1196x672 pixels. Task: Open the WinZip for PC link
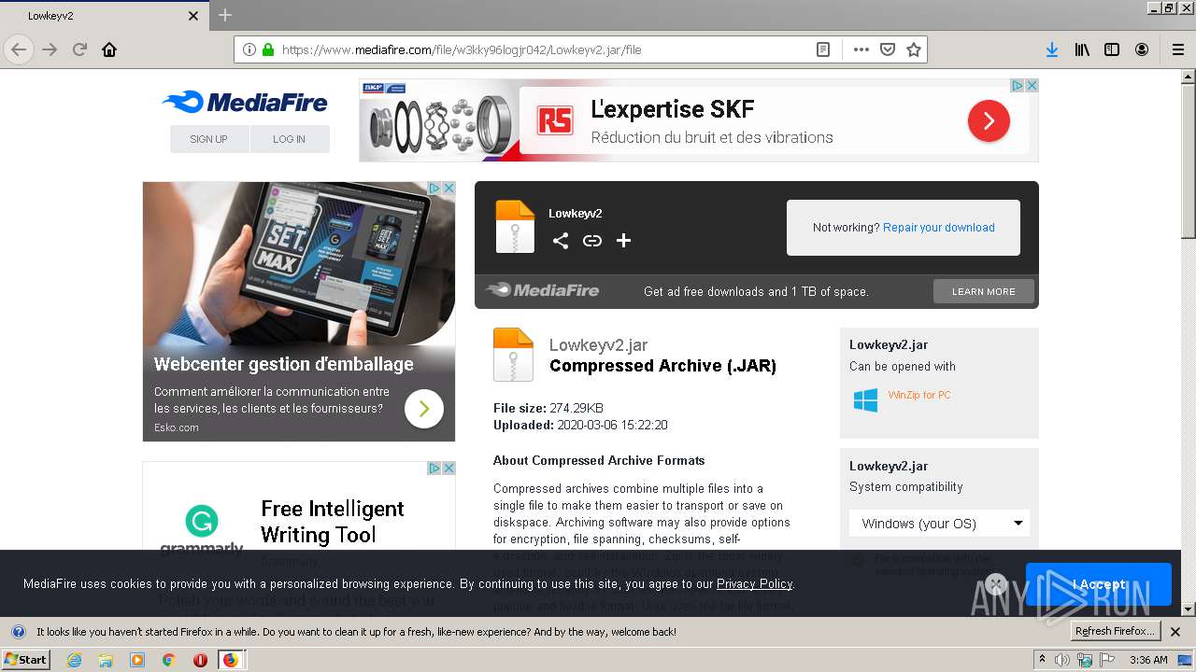point(919,395)
